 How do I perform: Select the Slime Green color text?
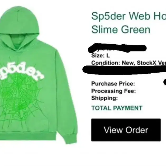pyautogui.click(x=121, y=29)
